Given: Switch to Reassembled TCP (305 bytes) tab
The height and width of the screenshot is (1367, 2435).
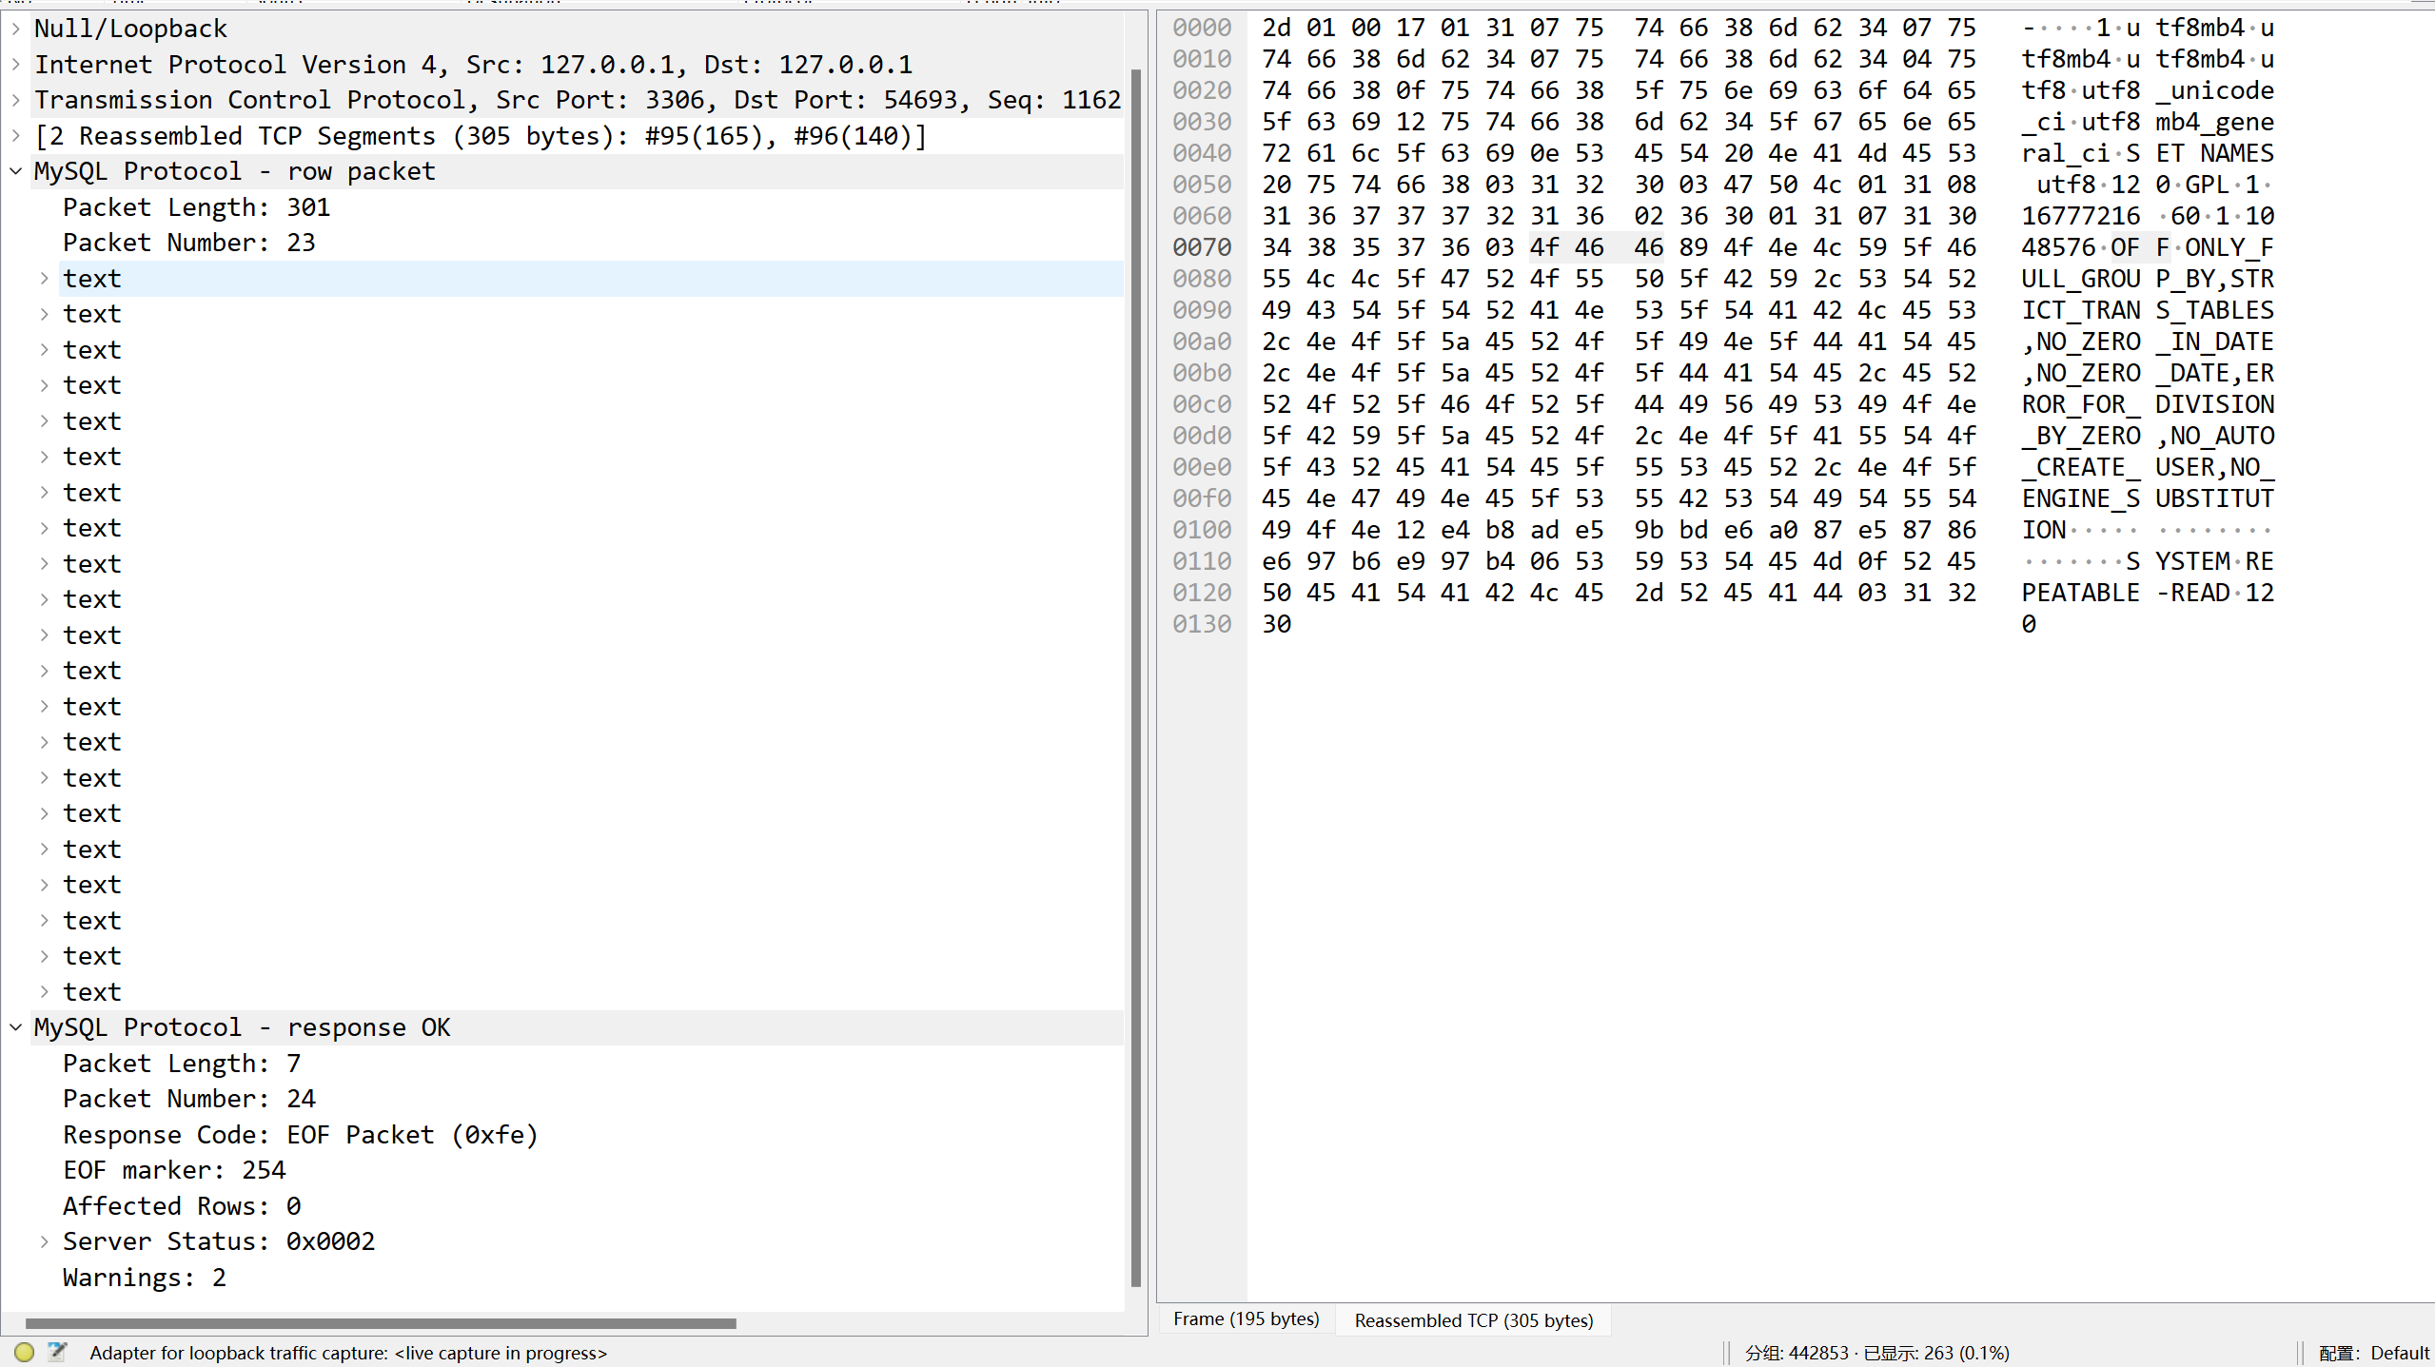Looking at the screenshot, I should pyautogui.click(x=1473, y=1320).
